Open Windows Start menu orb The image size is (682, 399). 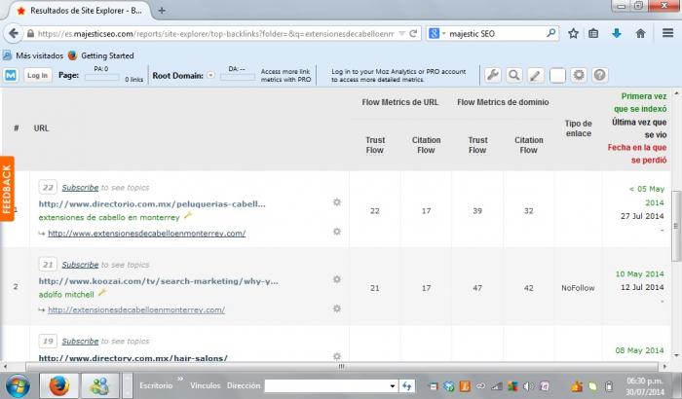pos(18,385)
